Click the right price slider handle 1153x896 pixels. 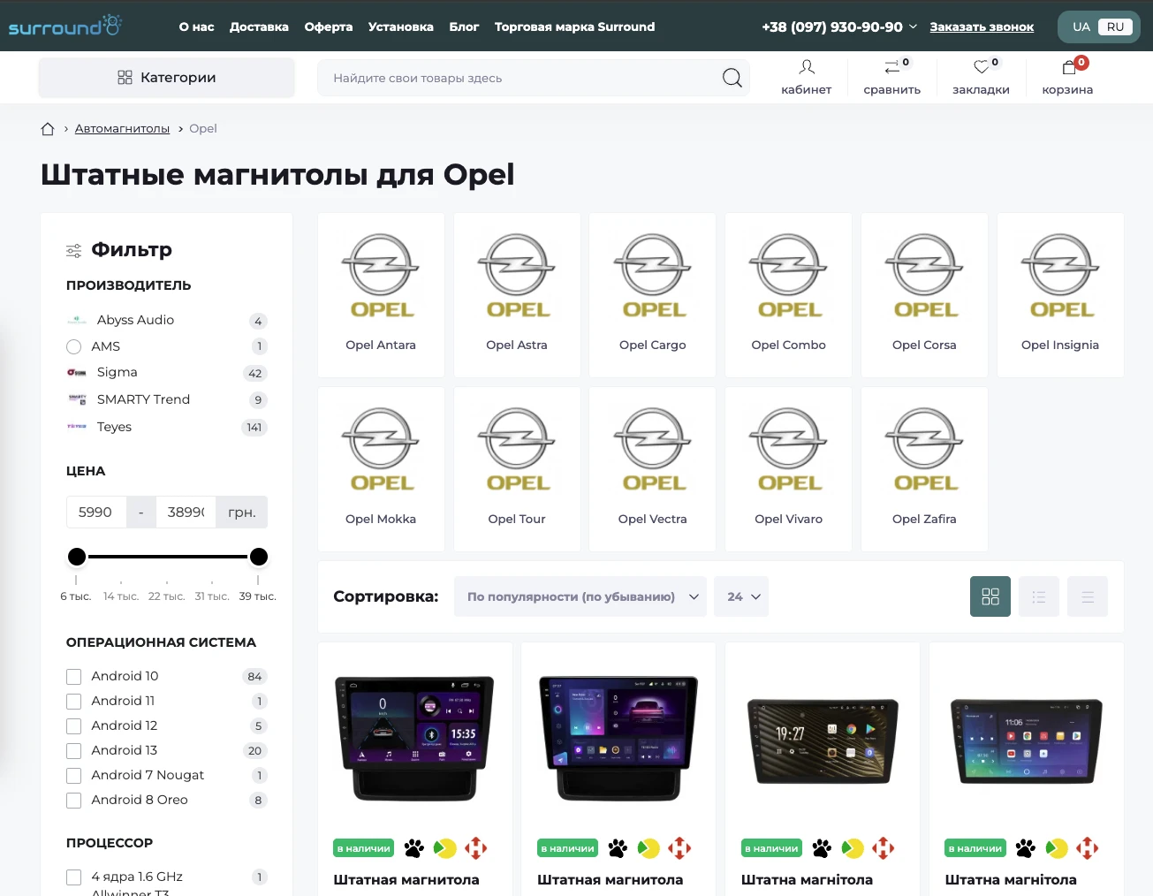259,557
